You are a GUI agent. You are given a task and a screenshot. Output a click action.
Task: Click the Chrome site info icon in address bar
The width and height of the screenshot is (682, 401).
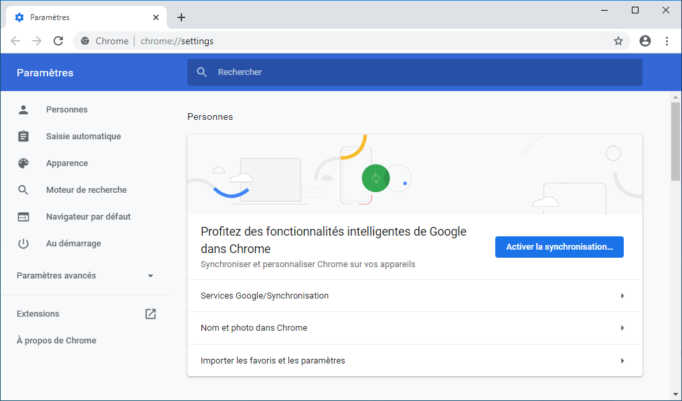tap(85, 41)
